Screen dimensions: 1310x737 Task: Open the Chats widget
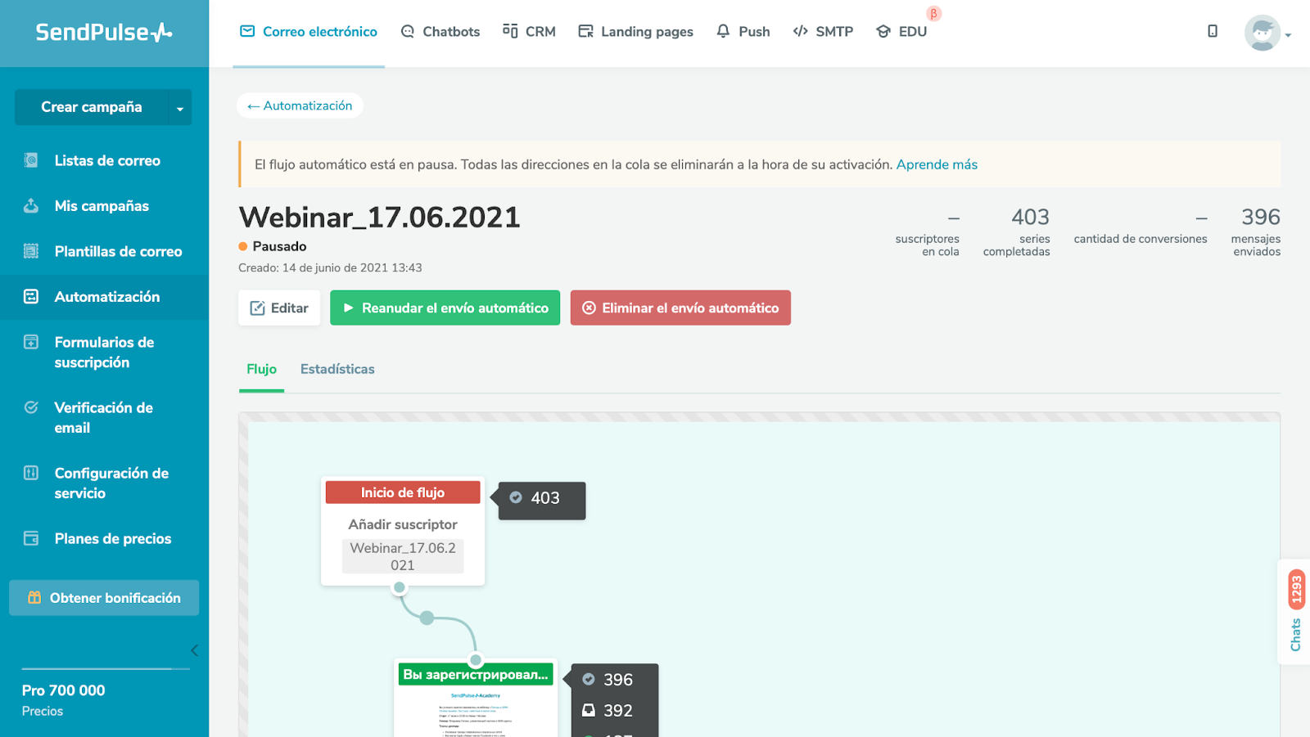coord(1294,612)
